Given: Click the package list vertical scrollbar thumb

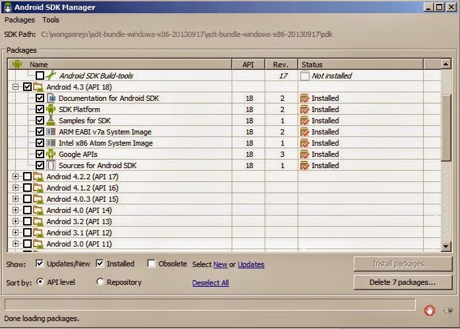Looking at the screenshot, I should tap(446, 128).
